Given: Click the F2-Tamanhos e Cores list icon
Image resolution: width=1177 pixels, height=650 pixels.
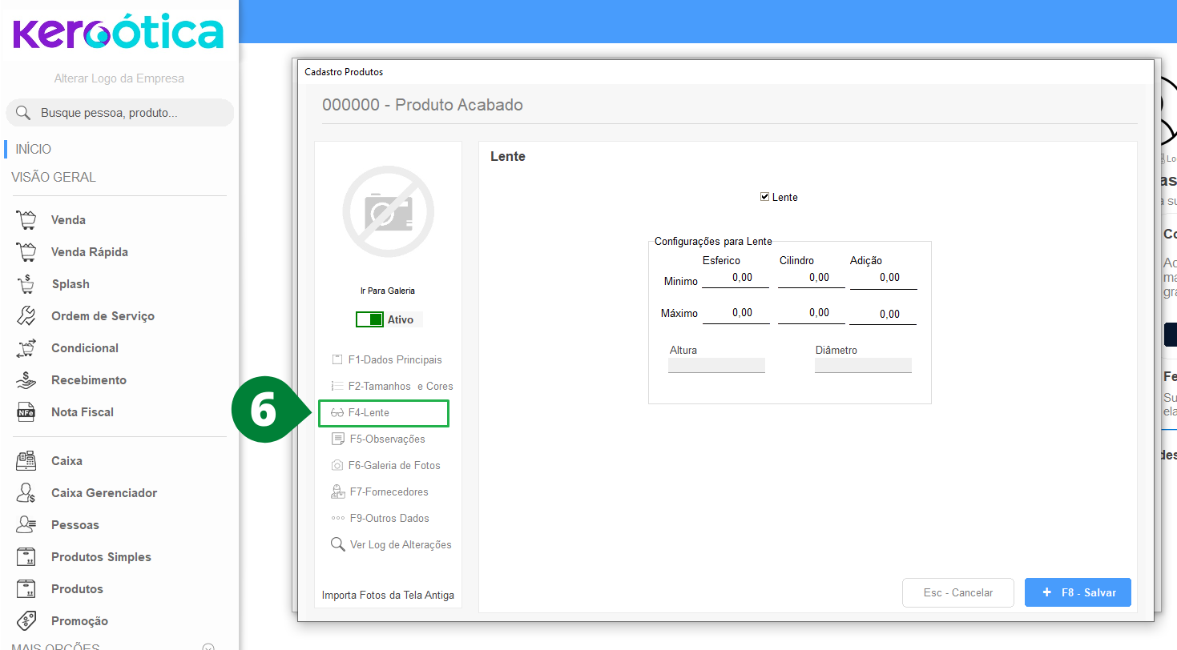Looking at the screenshot, I should (x=337, y=387).
